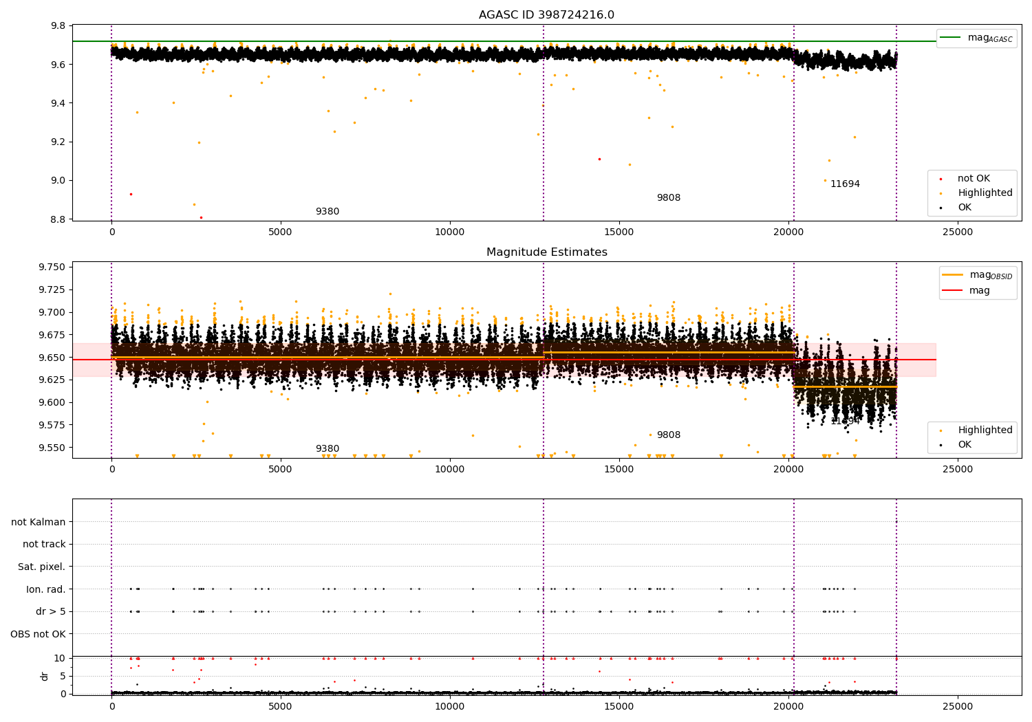This screenshot has width=1032, height=722.
Task: Click the 9380 label in the middle plot
Action: click(327, 449)
